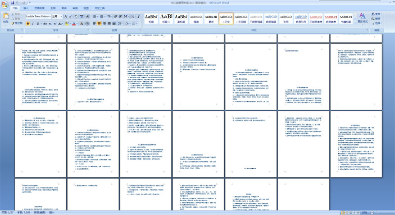Switch to the 开始 tab
This screenshot has width=395, height=215.
[15, 8]
